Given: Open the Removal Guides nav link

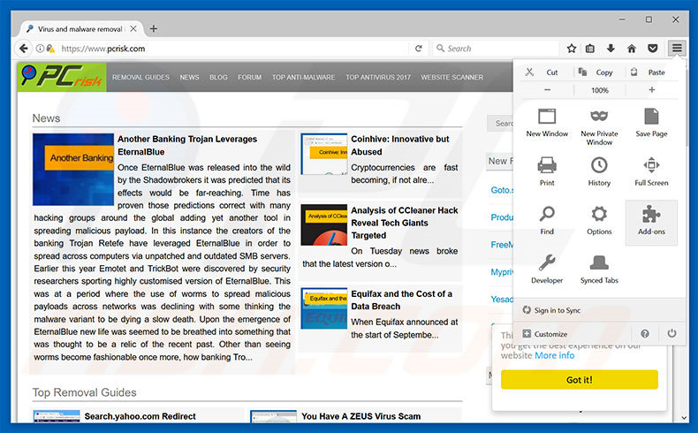Looking at the screenshot, I should pos(140,78).
